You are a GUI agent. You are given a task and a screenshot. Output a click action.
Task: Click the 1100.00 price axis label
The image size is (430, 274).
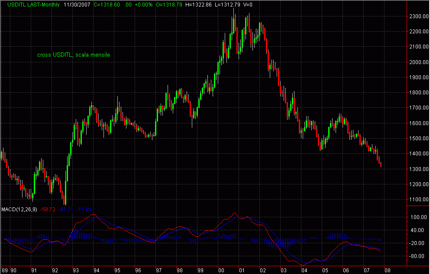(418, 200)
